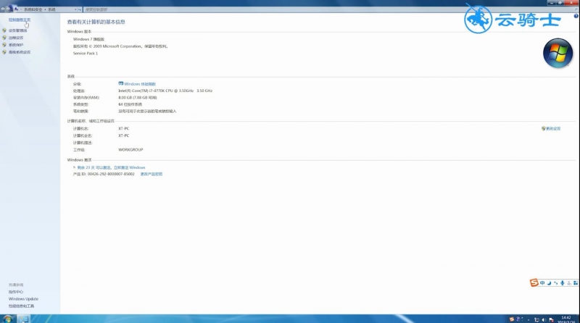The height and width of the screenshot is (323, 580).
Task: Toggle punctuation mode on IME bar
Action: (x=555, y=283)
